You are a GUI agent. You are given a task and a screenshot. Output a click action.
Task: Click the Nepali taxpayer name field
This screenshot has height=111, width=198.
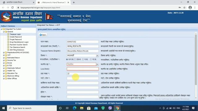83,46
